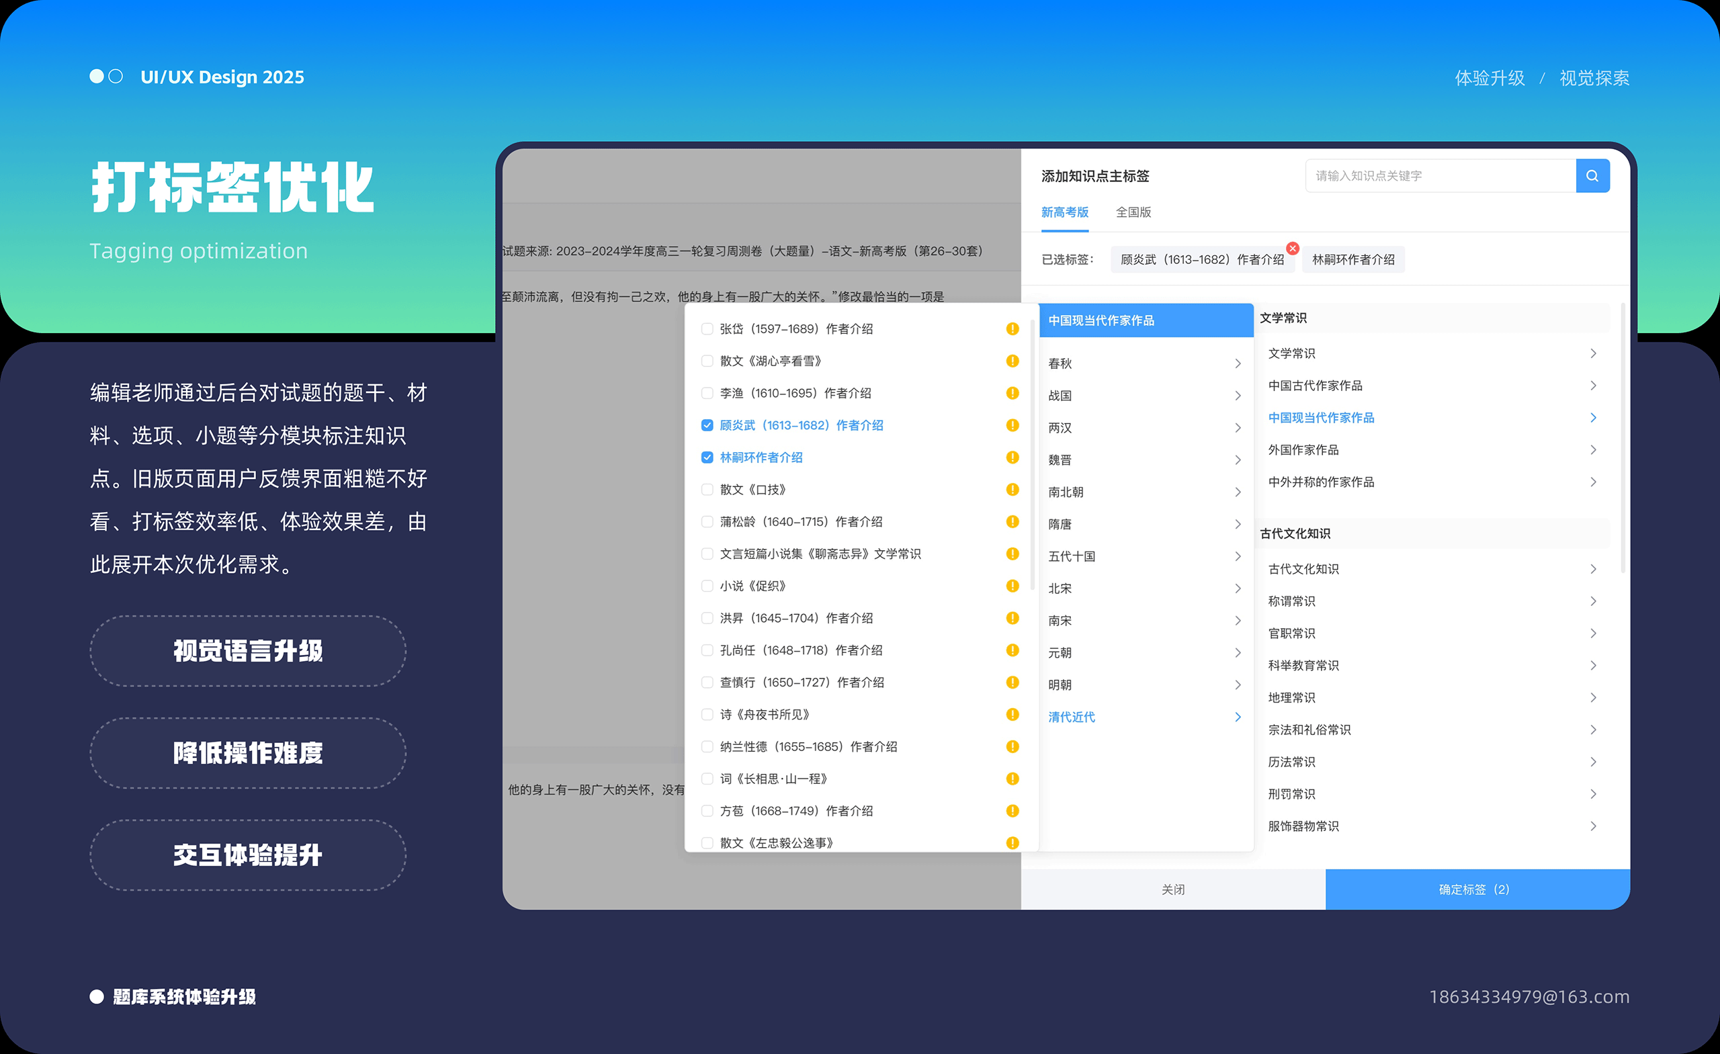Expand the 北宋 period chevron
The height and width of the screenshot is (1054, 1720).
[x=1237, y=588]
